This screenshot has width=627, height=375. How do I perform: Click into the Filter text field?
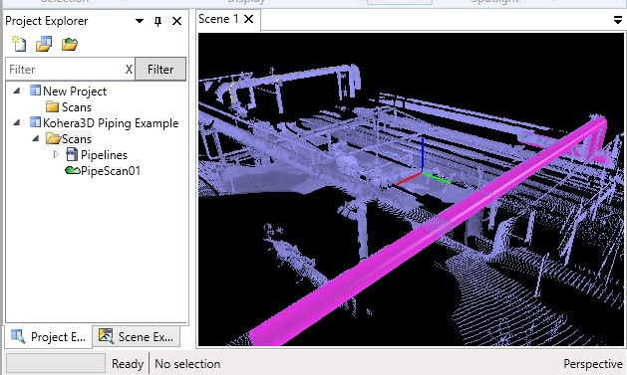pos(66,70)
